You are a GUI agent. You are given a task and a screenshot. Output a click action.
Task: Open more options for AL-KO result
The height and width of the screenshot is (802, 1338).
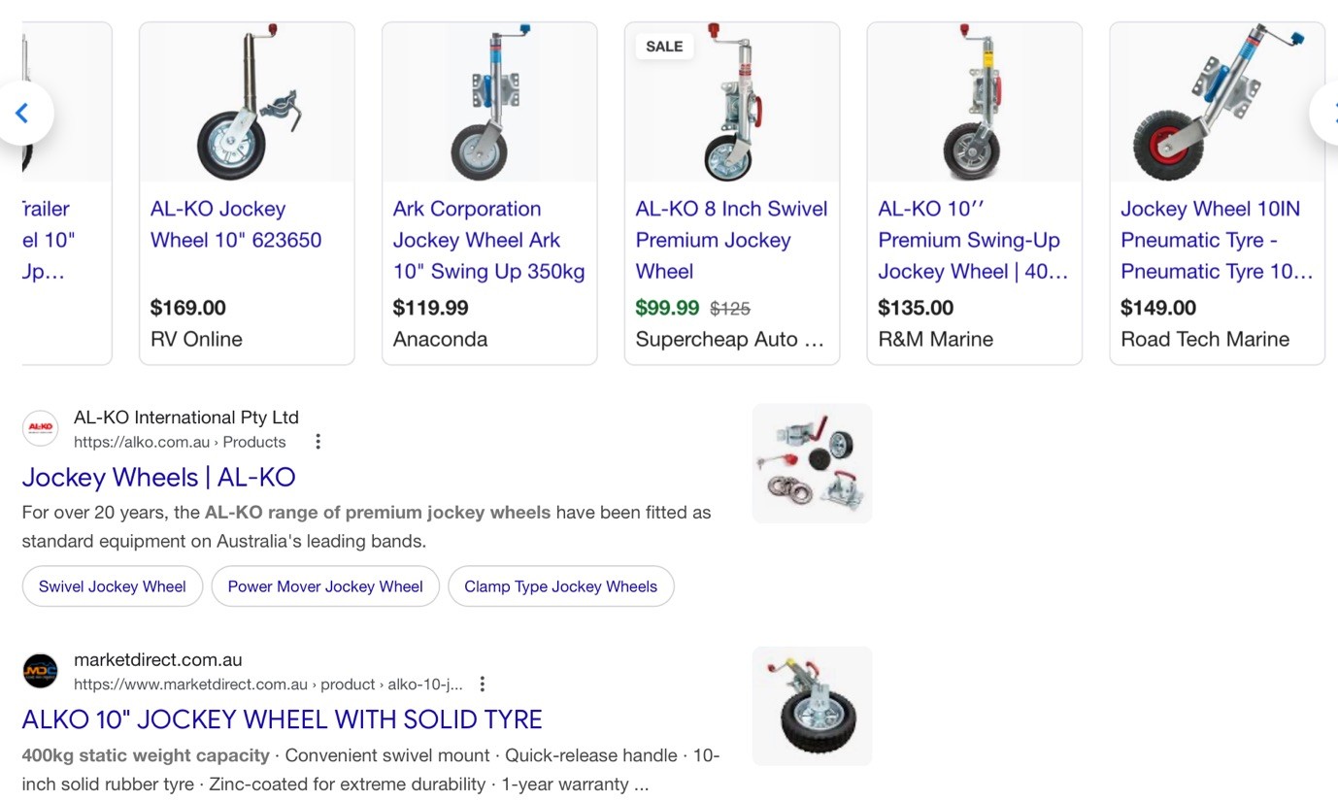(x=318, y=442)
